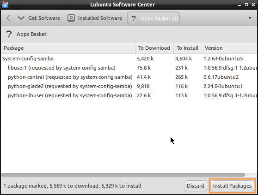The height and width of the screenshot is (195, 258).
Task: Sort by the Version column header
Action: point(229,48)
